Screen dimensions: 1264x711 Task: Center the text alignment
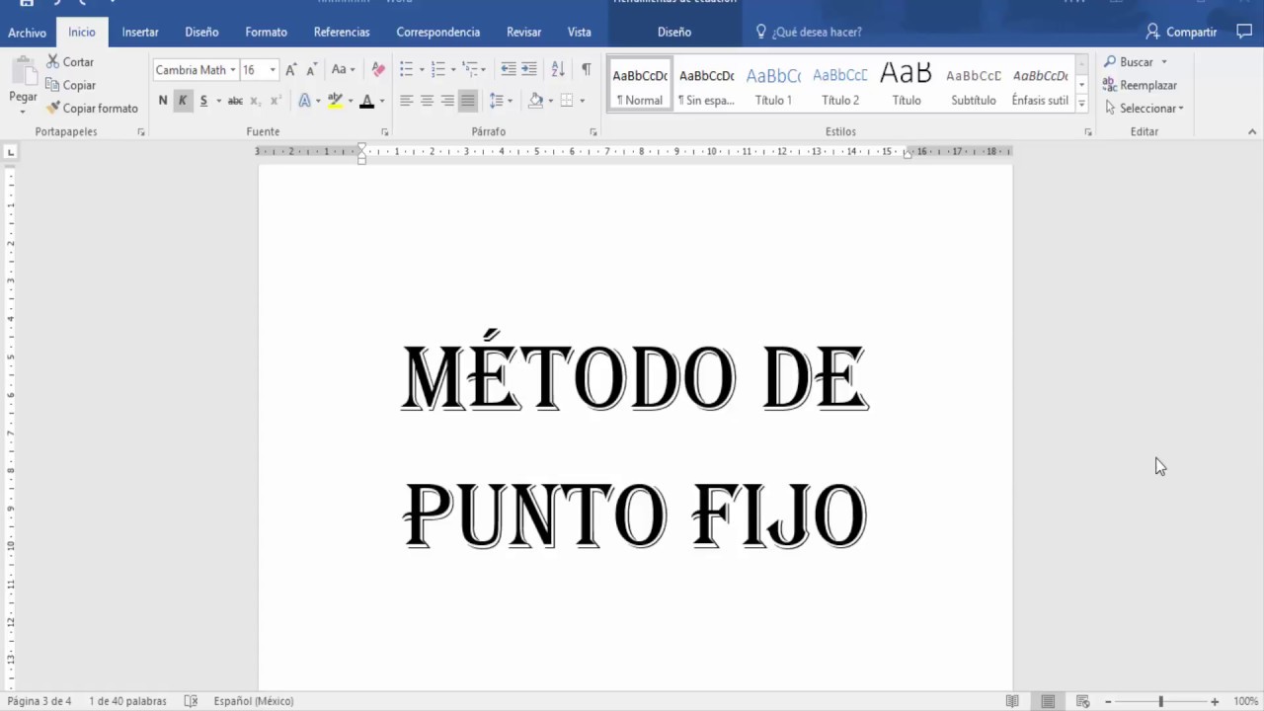pos(427,101)
